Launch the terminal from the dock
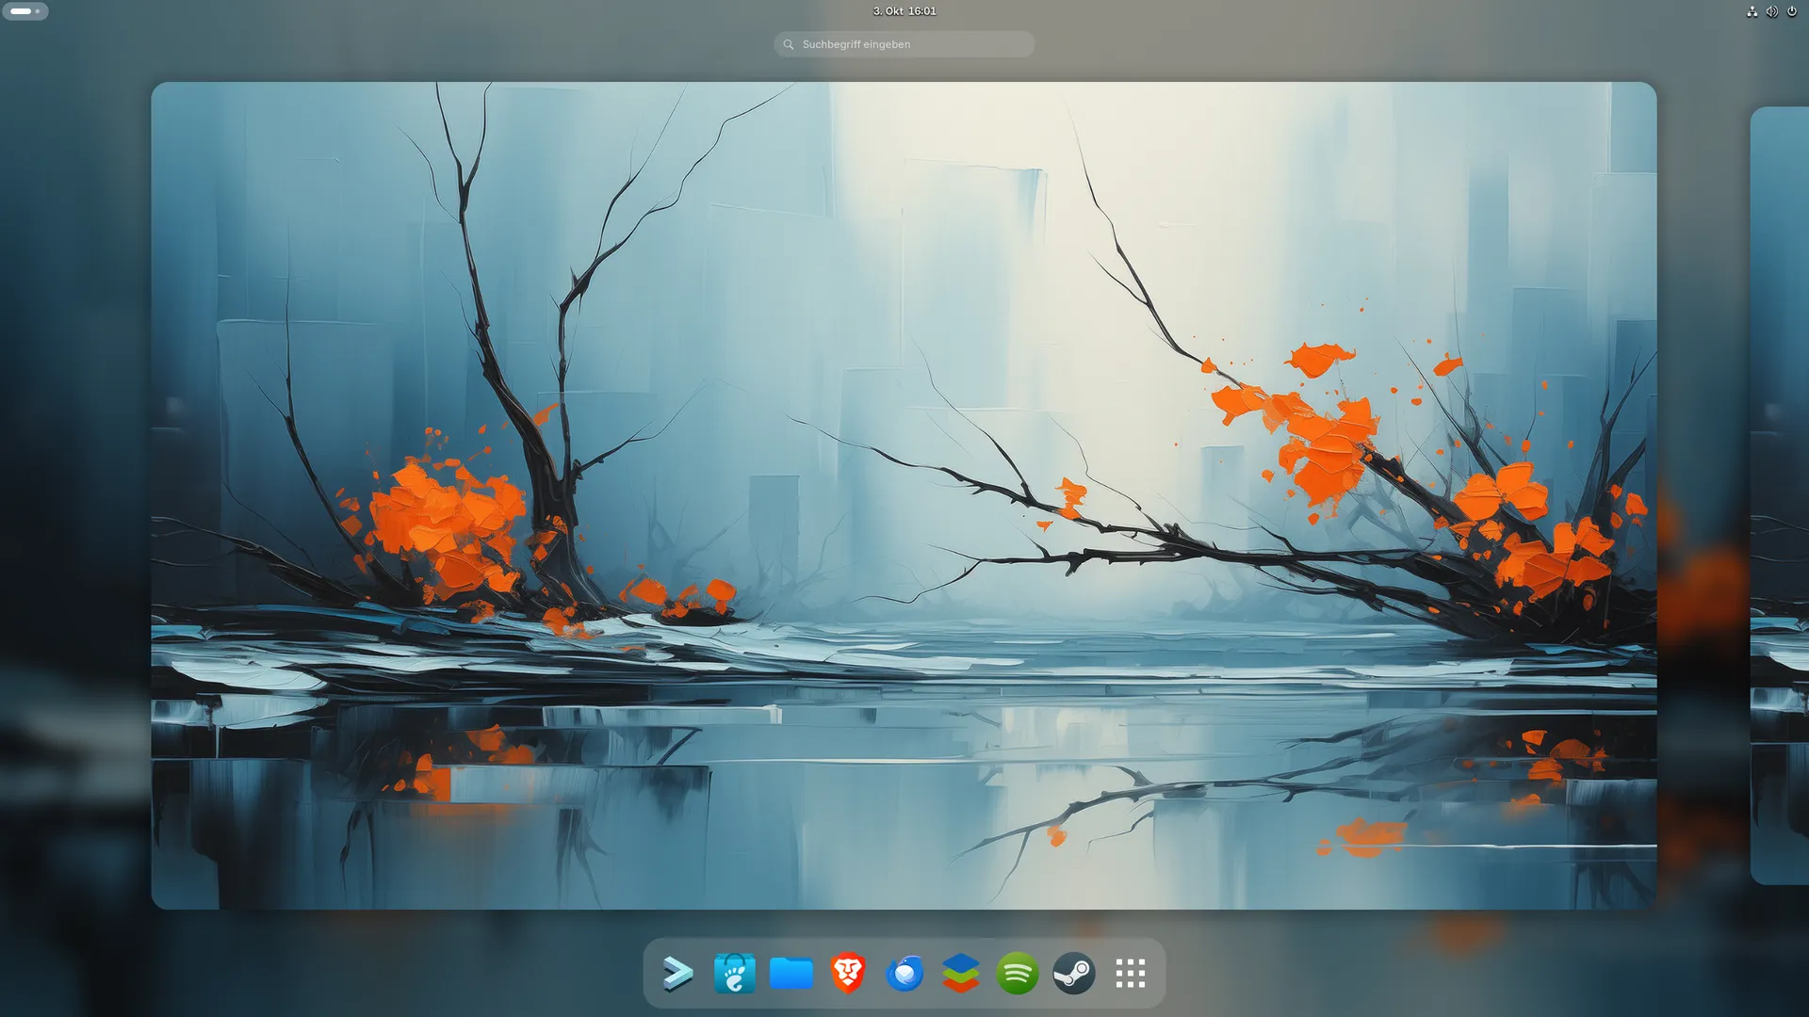This screenshot has height=1017, width=1809. pyautogui.click(x=677, y=974)
